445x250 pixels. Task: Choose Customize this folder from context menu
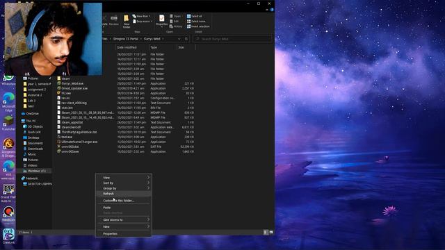point(124,201)
